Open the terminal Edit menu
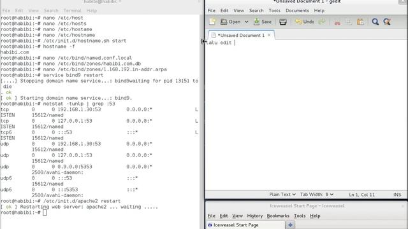408x229 pixels. point(19,11)
